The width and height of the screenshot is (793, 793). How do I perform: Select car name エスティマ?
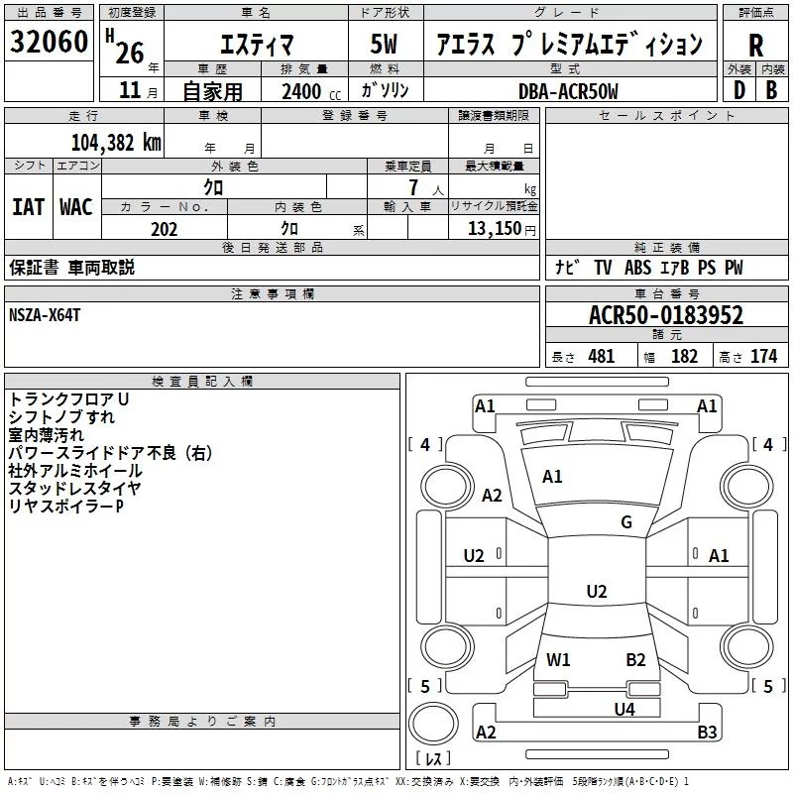point(257,44)
